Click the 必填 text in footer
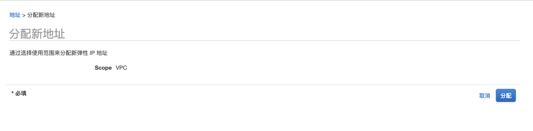This screenshot has height=131, width=533. tap(21, 93)
